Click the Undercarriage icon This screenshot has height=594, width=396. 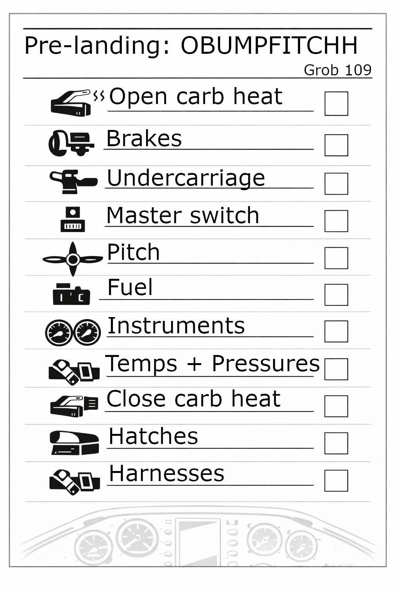pyautogui.click(x=73, y=181)
